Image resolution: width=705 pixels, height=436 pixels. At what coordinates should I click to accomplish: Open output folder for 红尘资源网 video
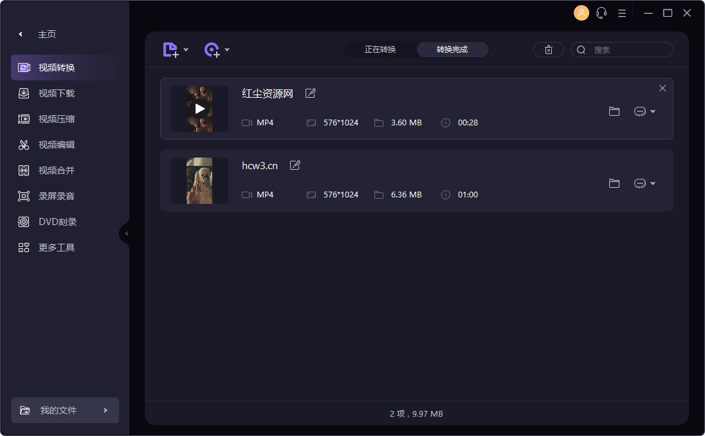click(614, 111)
